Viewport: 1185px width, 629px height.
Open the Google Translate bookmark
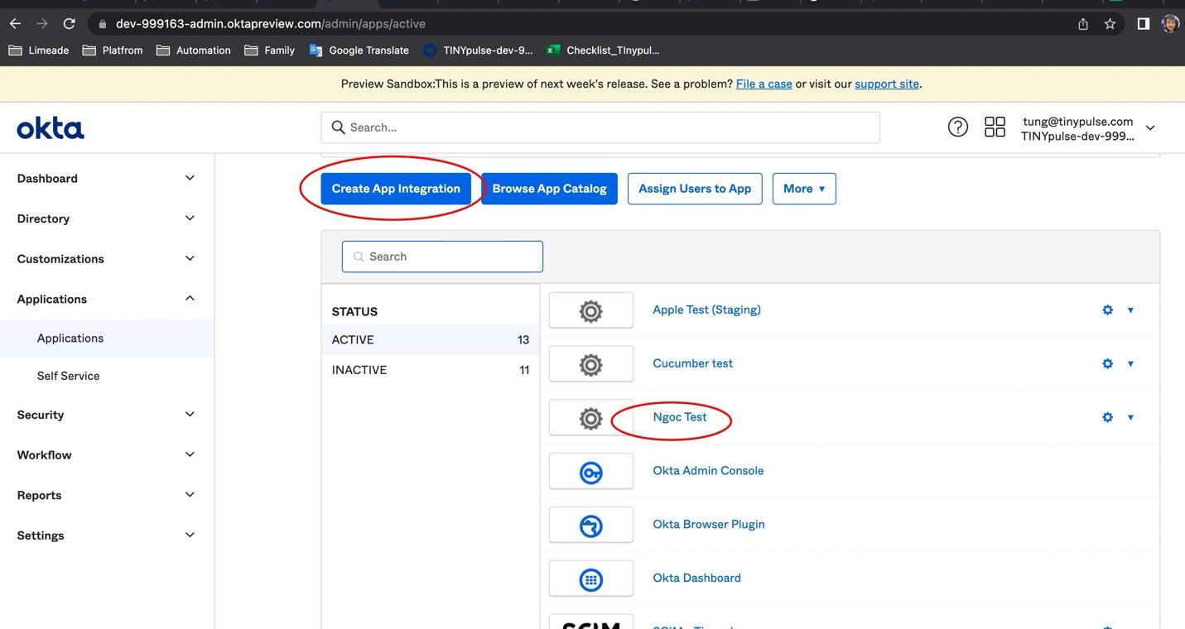coord(359,50)
